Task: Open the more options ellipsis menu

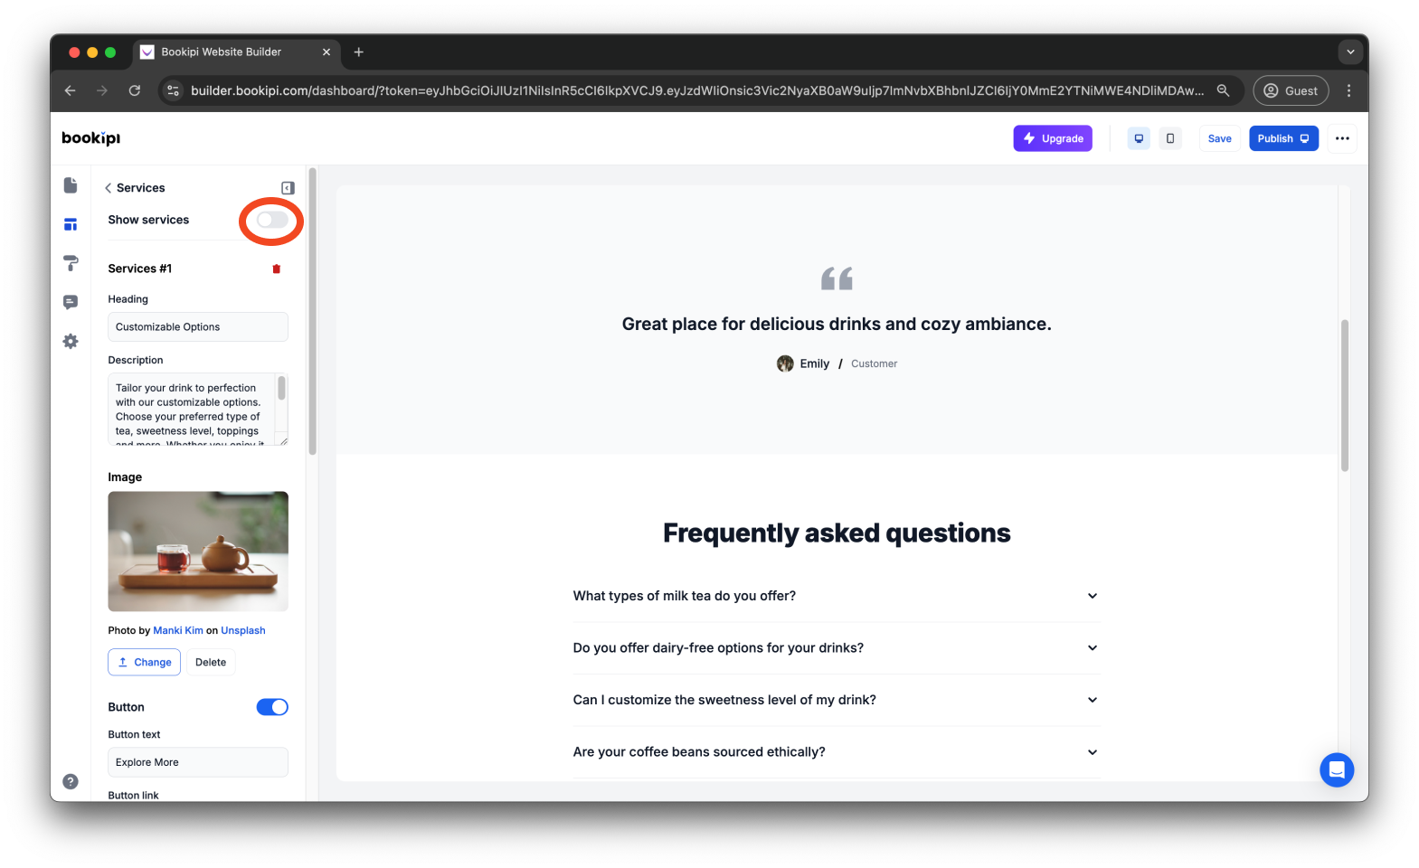Action: tap(1342, 138)
